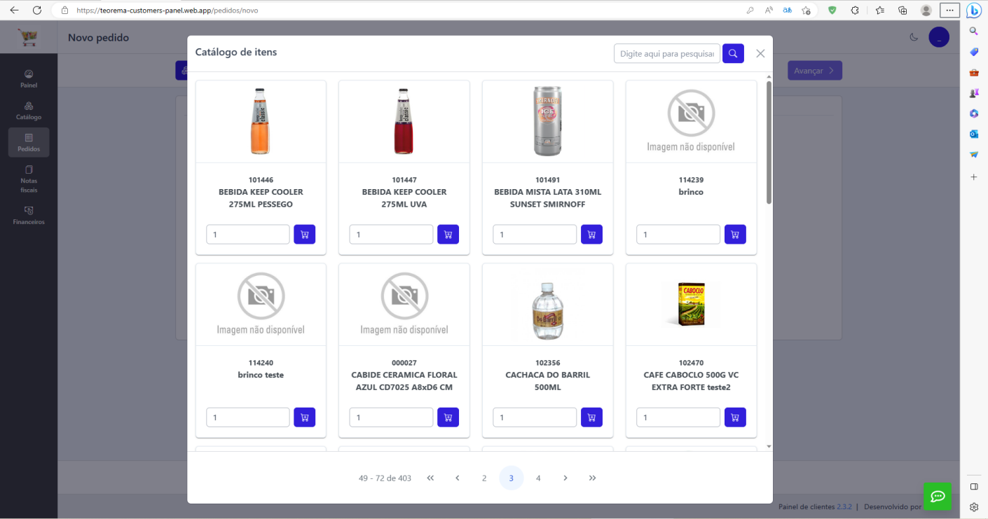Click the catalog search magnifier button

click(733, 53)
